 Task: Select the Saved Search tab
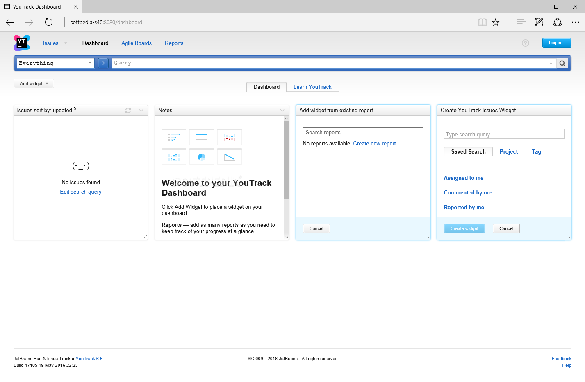(x=469, y=151)
